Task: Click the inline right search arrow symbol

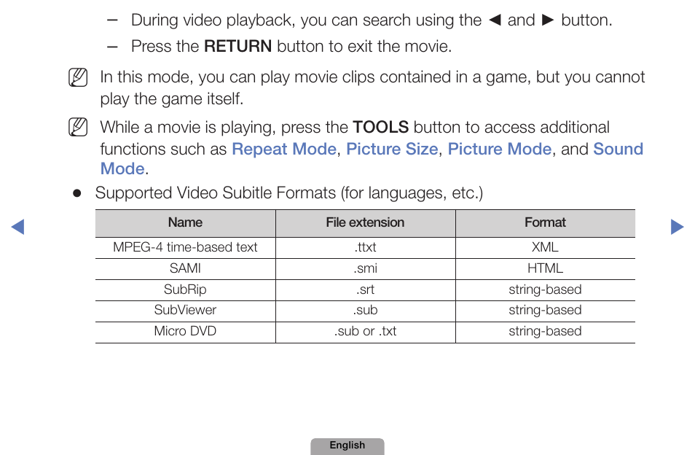Action: (548, 20)
